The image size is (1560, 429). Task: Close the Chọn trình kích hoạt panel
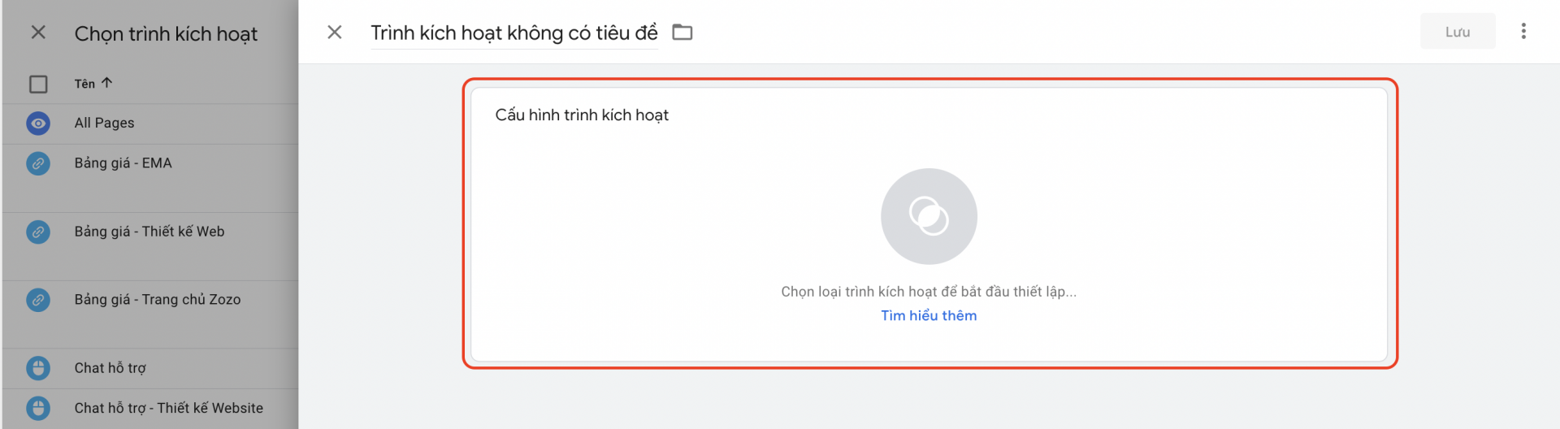tap(38, 32)
